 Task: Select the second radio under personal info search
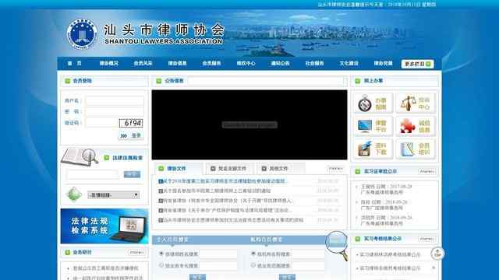pyautogui.click(x=161, y=265)
